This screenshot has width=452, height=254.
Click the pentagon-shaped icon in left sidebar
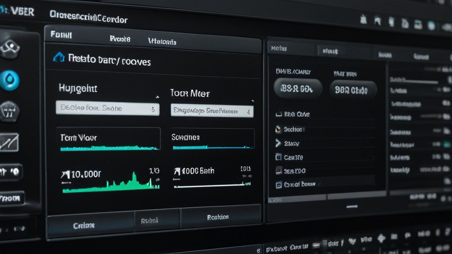click(9, 111)
